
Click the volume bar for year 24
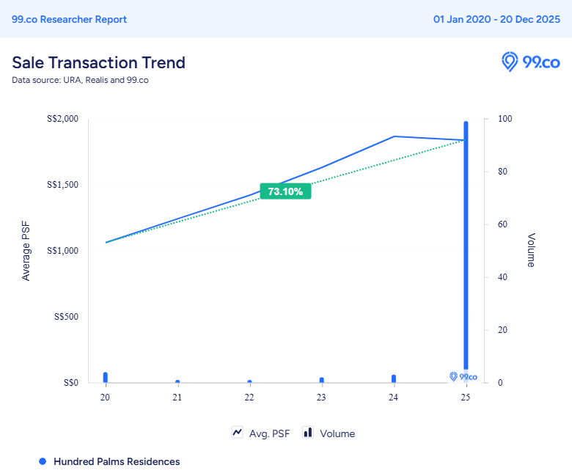pyautogui.click(x=394, y=378)
